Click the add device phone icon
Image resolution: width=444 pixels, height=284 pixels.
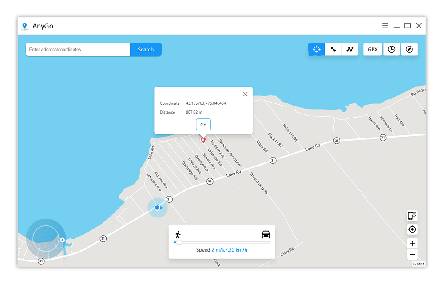pyautogui.click(x=412, y=216)
